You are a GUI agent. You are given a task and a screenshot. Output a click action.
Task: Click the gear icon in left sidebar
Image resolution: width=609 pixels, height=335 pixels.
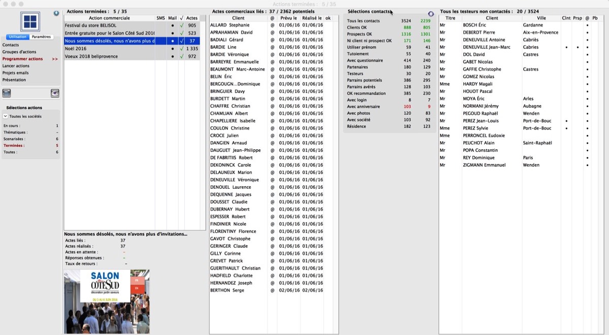pyautogui.click(x=56, y=14)
